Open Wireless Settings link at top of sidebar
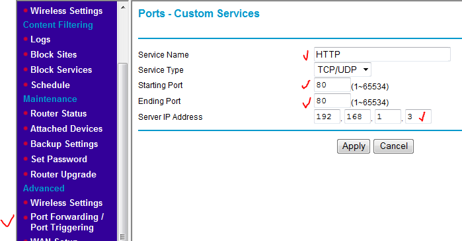462x241 pixels. click(67, 11)
